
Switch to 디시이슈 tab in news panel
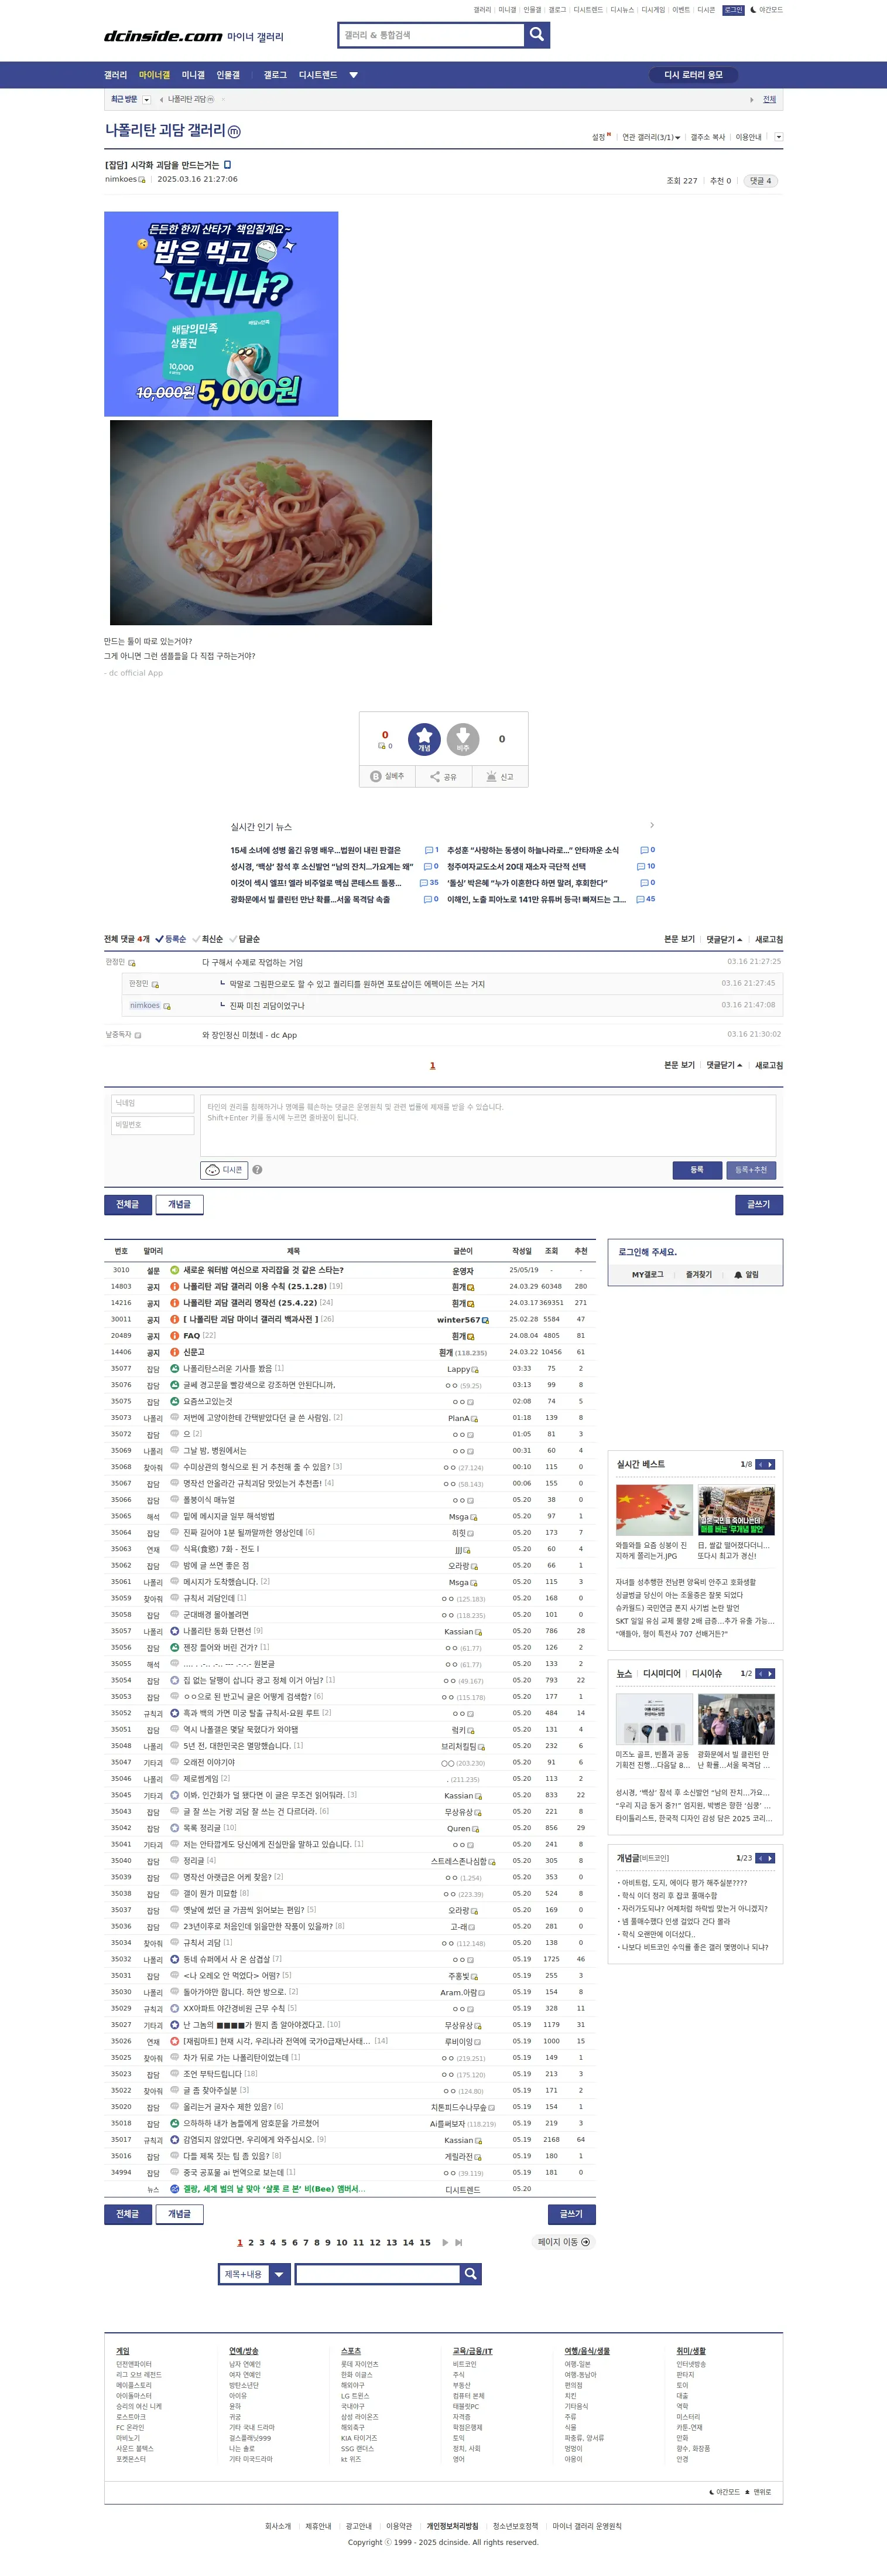tap(706, 1673)
